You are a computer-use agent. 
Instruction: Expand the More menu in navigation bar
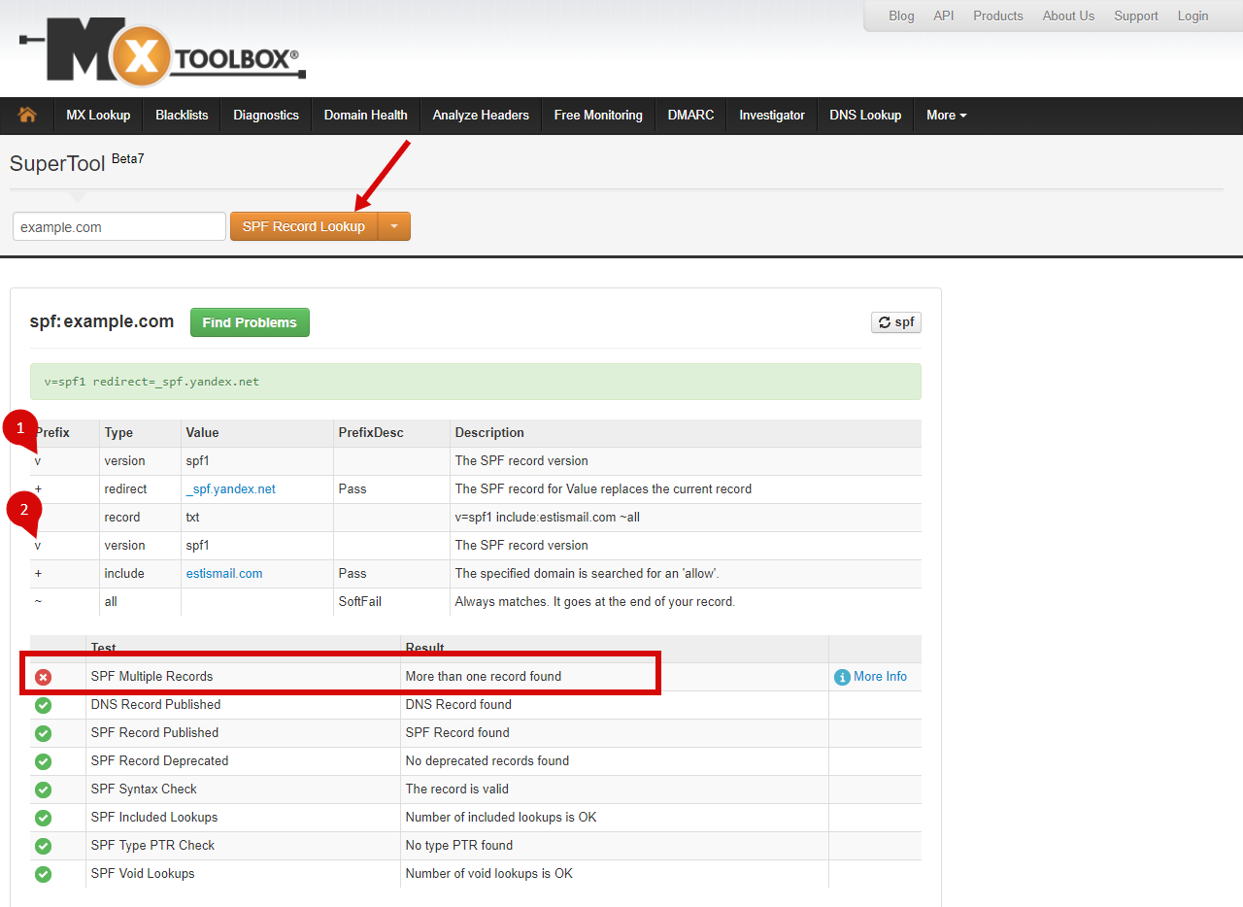(x=946, y=115)
